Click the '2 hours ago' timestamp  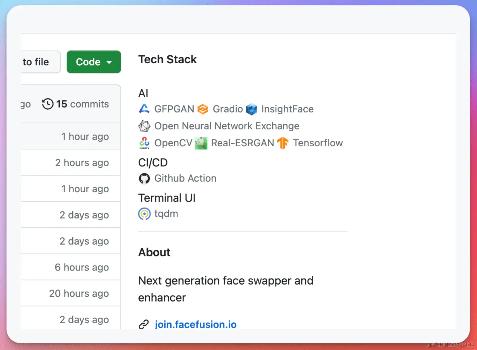pos(82,163)
